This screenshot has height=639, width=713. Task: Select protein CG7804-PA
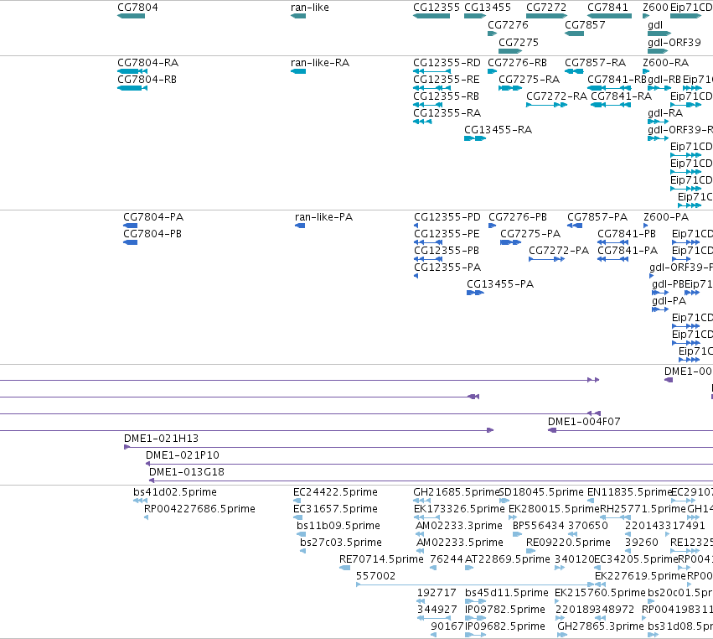coord(153,217)
